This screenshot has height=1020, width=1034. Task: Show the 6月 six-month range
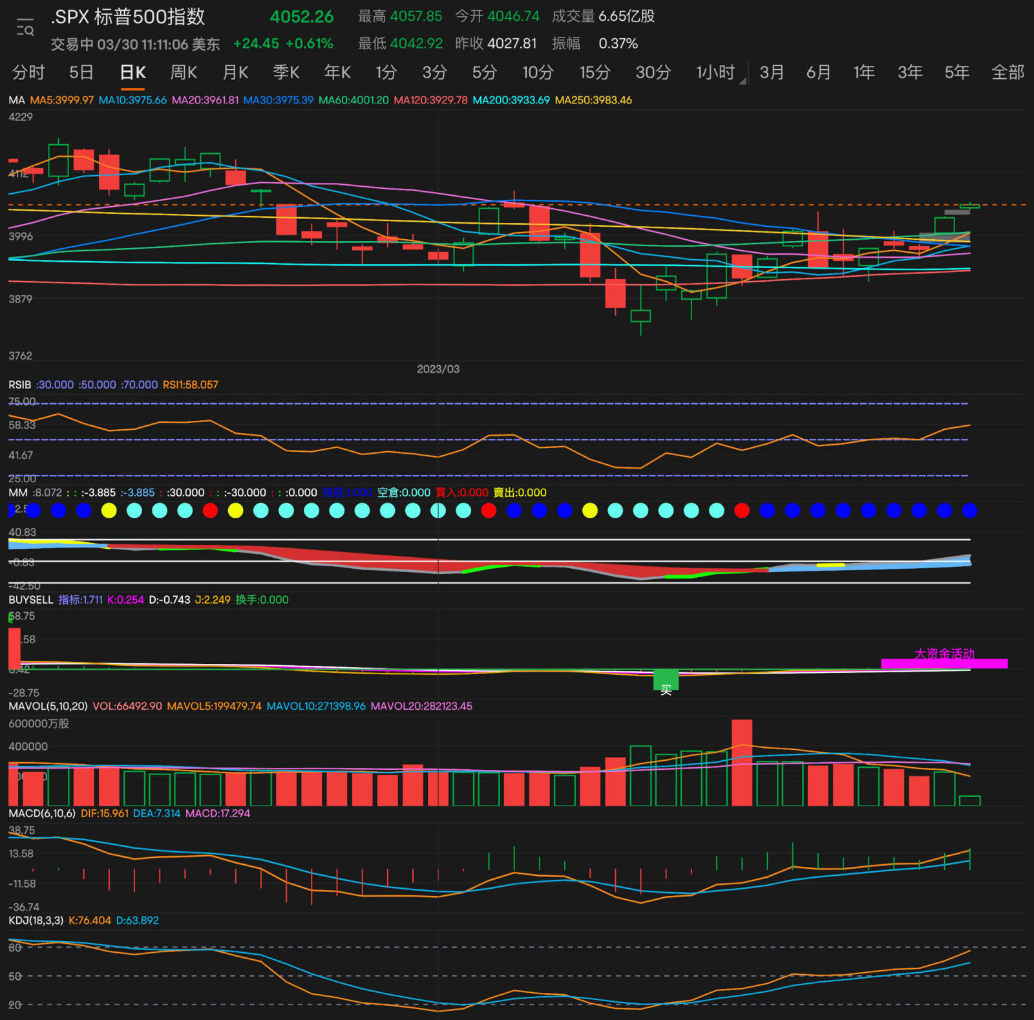click(x=818, y=72)
